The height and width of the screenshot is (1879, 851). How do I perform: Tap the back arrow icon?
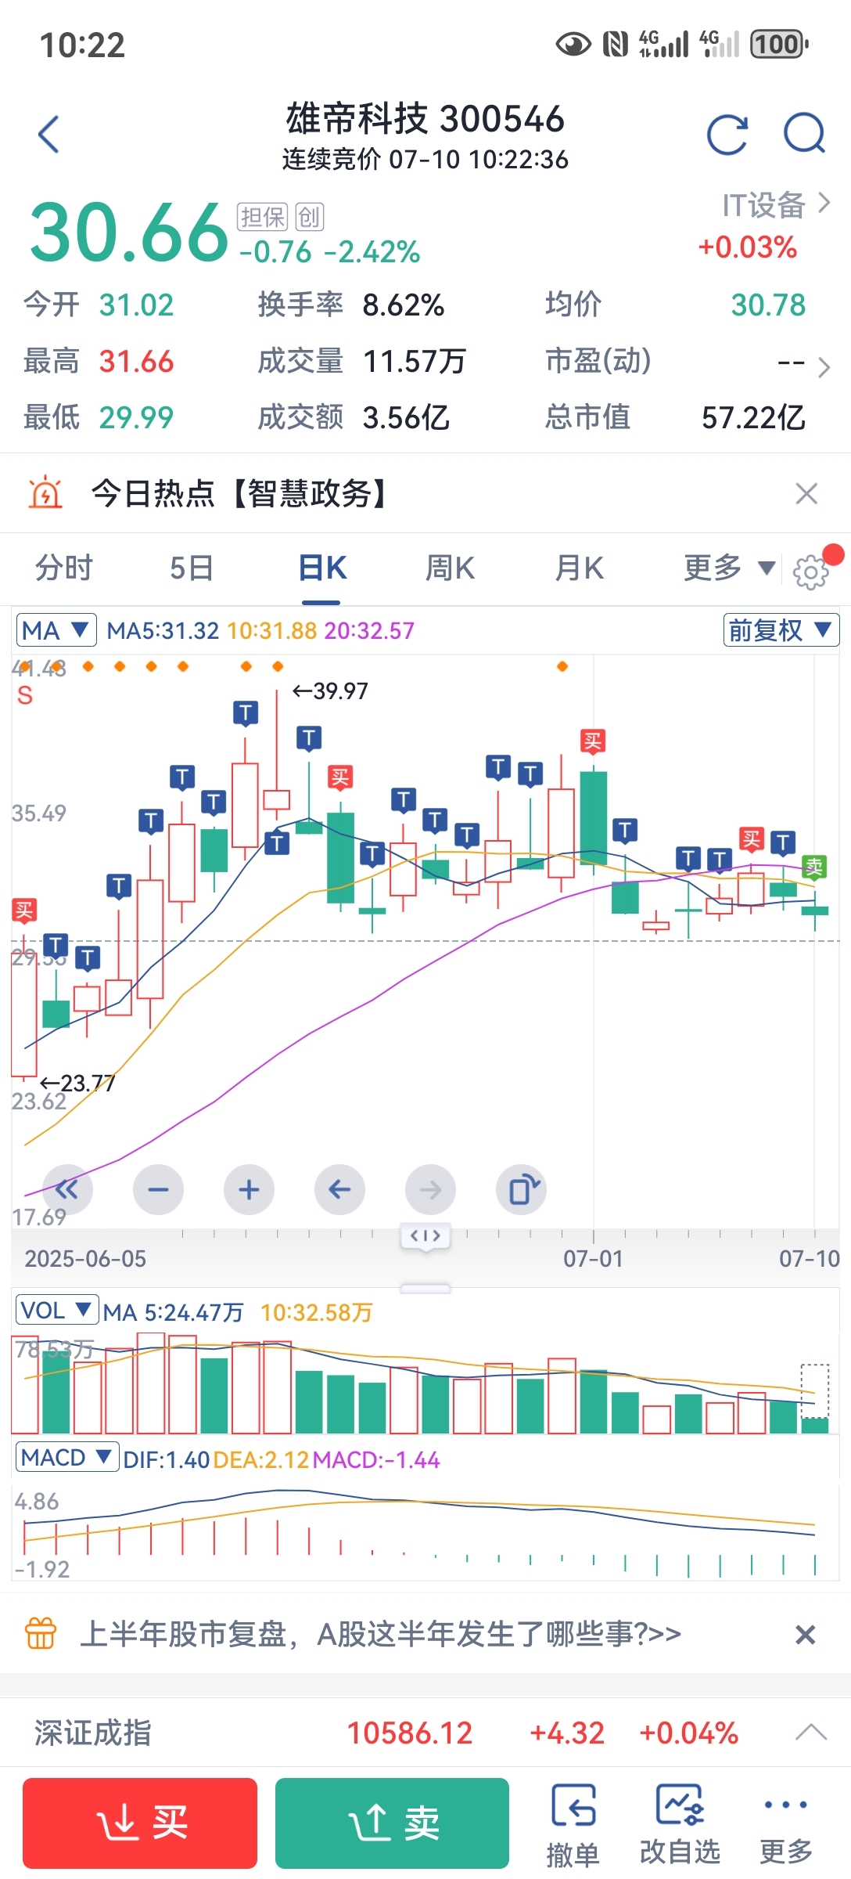click(x=48, y=134)
